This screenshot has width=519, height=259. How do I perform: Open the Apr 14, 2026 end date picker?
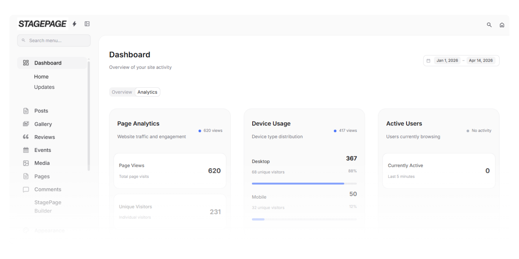point(481,60)
